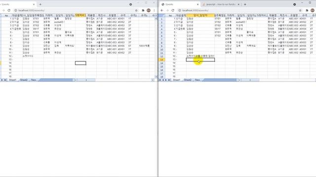Click forward arrow in left browser window
This screenshot has width=316, height=177.
pos(3,10)
